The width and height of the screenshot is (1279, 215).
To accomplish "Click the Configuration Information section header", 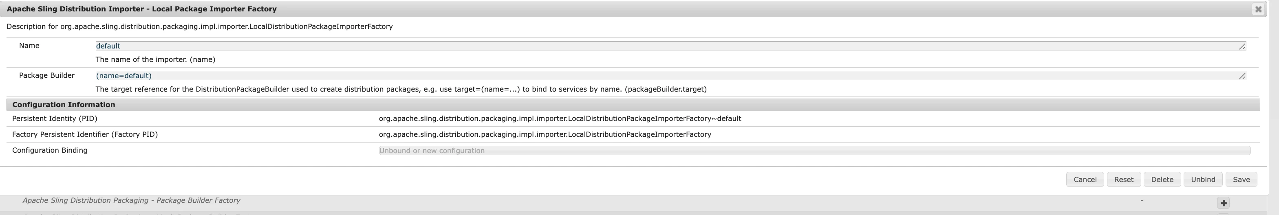I will (x=633, y=105).
